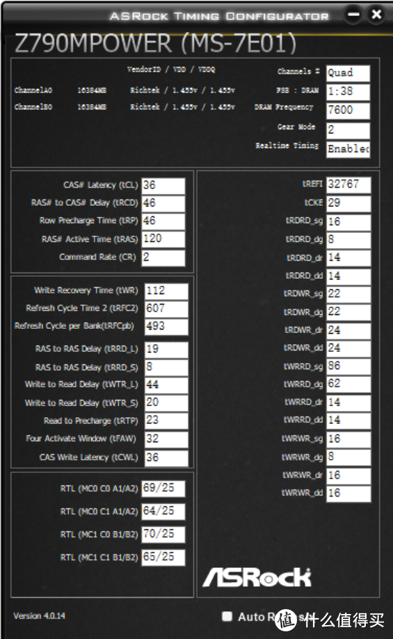Select the tCKE value field

click(x=348, y=203)
